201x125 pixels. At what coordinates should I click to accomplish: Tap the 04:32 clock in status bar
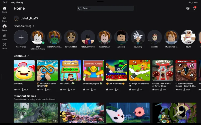6,2
